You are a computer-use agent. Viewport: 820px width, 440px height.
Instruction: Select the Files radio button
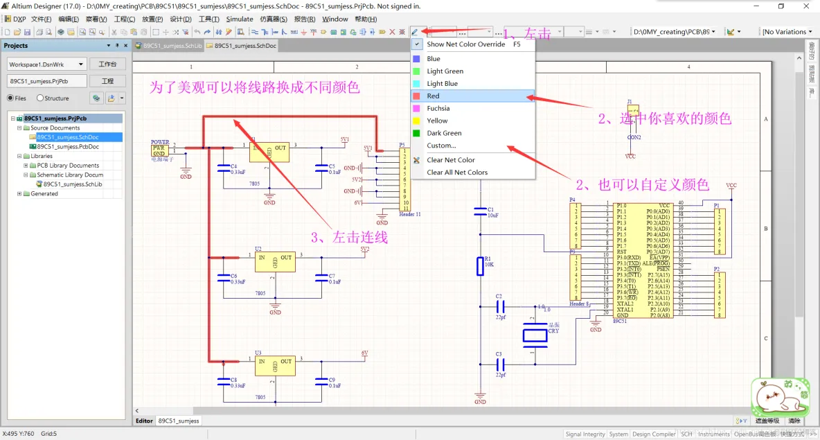[10, 98]
